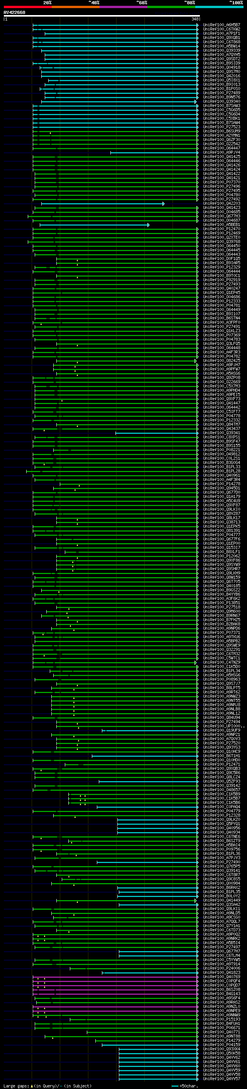Follow the UniRef100_O48657 link
Screen dimensions: 247x1089
coord(221,789)
